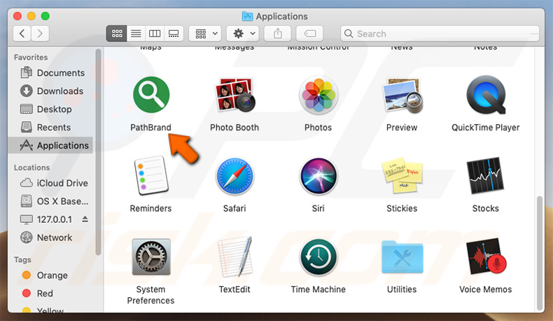
Task: Open the TextEdit app icon
Action: click(234, 257)
